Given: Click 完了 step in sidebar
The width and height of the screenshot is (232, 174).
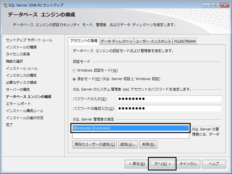Looking at the screenshot, I should click(x=9, y=125).
